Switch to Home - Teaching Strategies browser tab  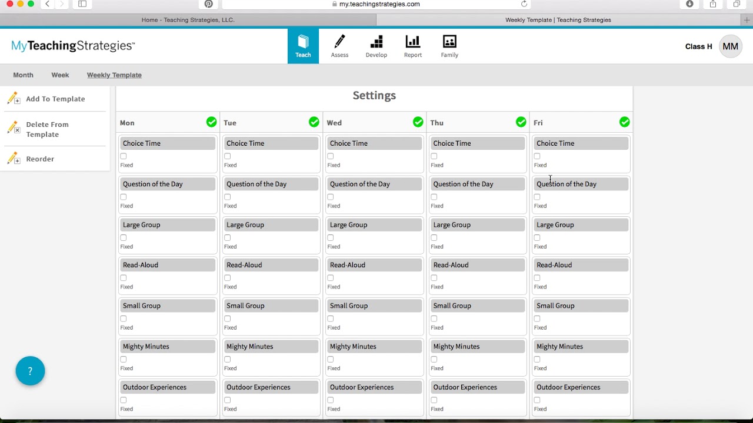pos(188,20)
